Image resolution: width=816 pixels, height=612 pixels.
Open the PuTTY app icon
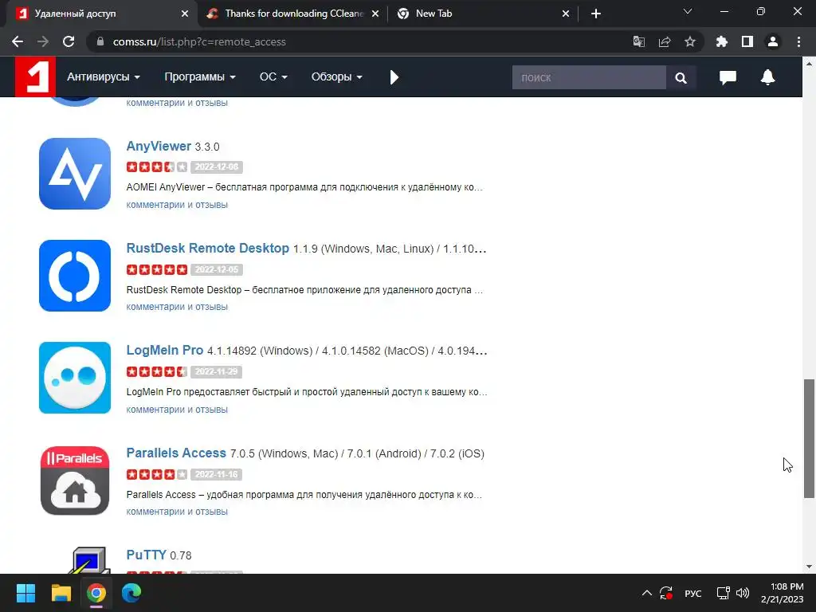pos(88,560)
